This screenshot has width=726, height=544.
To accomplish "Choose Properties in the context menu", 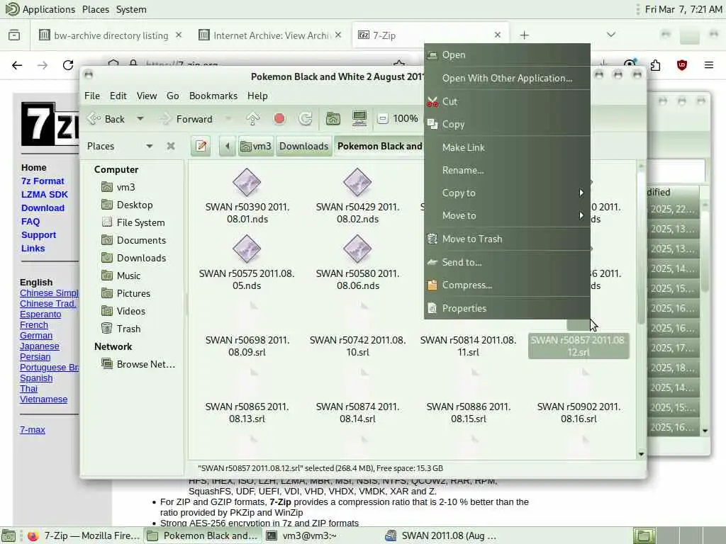I will point(507,309).
